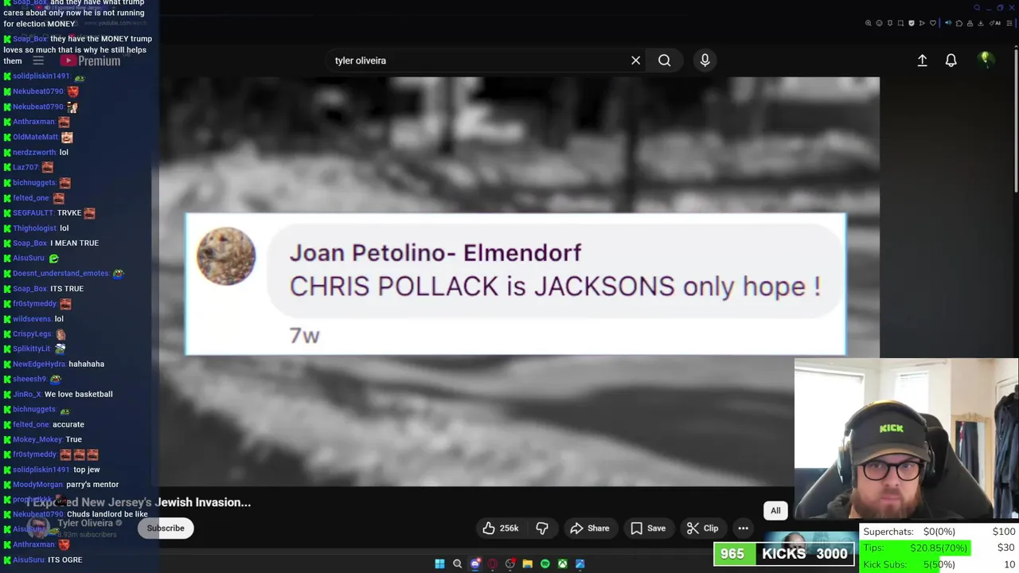Click chat username 'NewEdgeHydra'

click(x=39, y=364)
